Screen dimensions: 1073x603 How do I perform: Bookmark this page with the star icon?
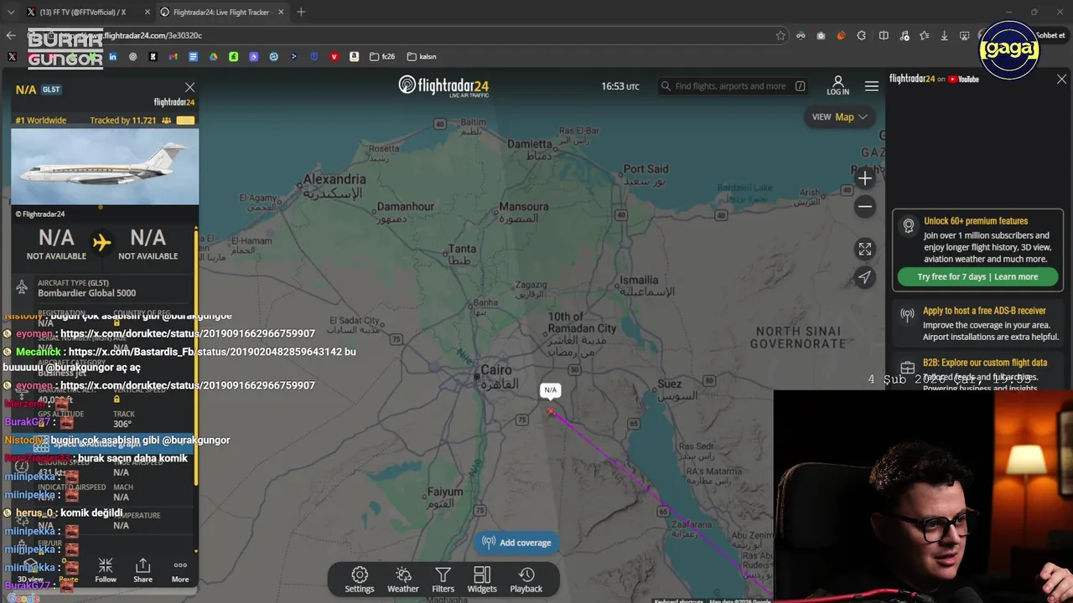(780, 35)
